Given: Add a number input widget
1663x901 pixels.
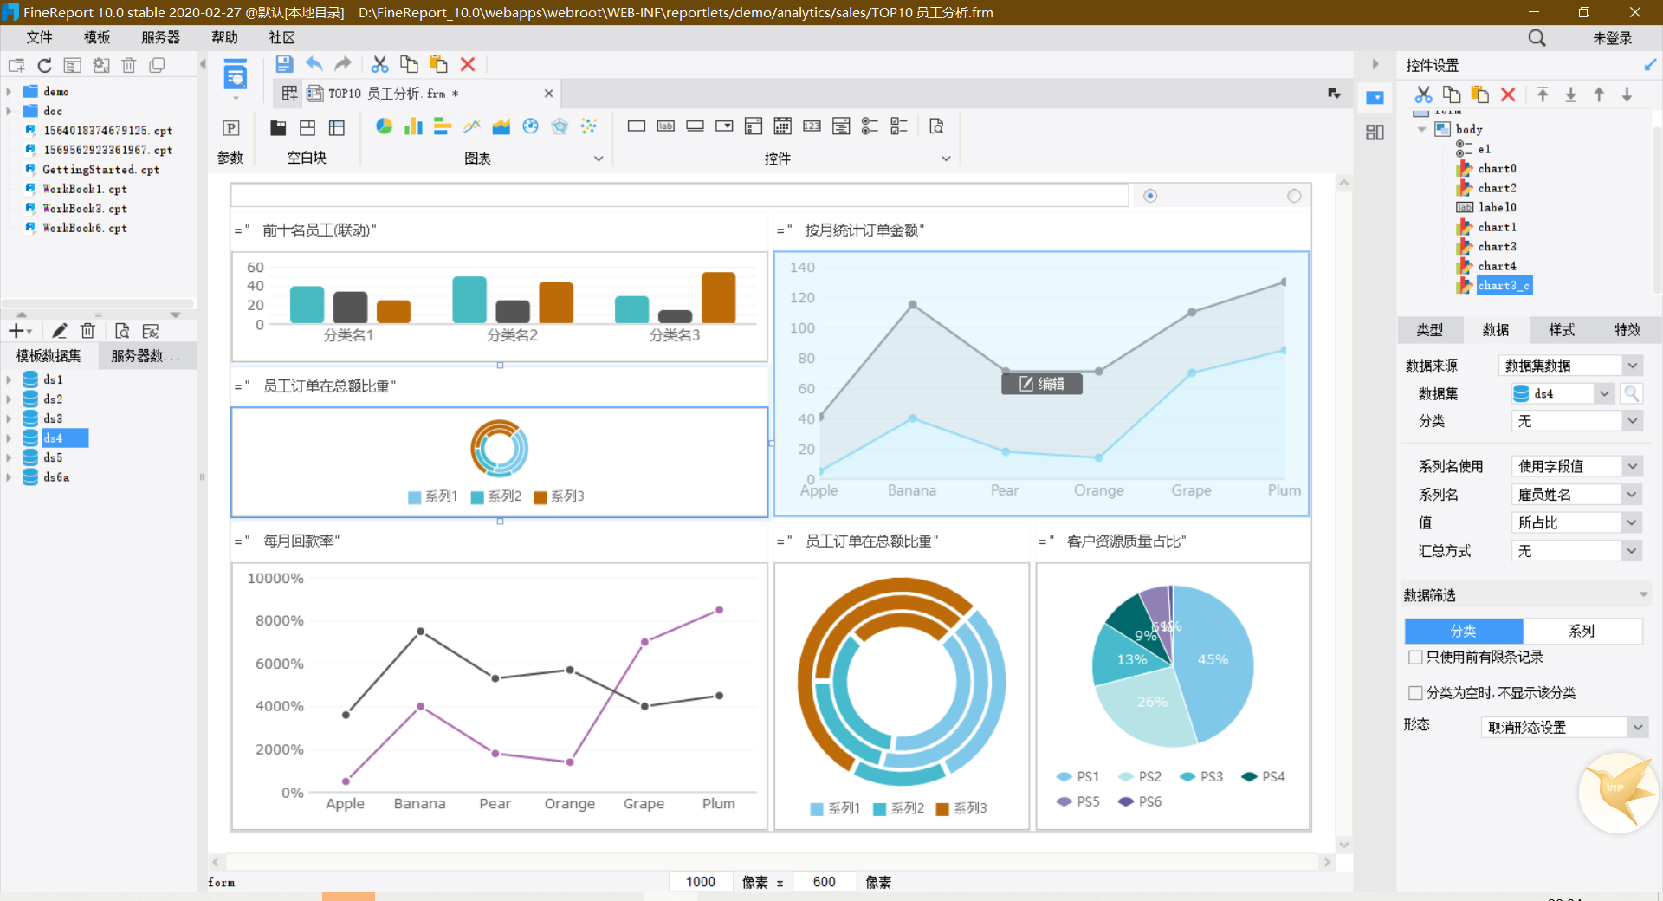Looking at the screenshot, I should point(812,126).
